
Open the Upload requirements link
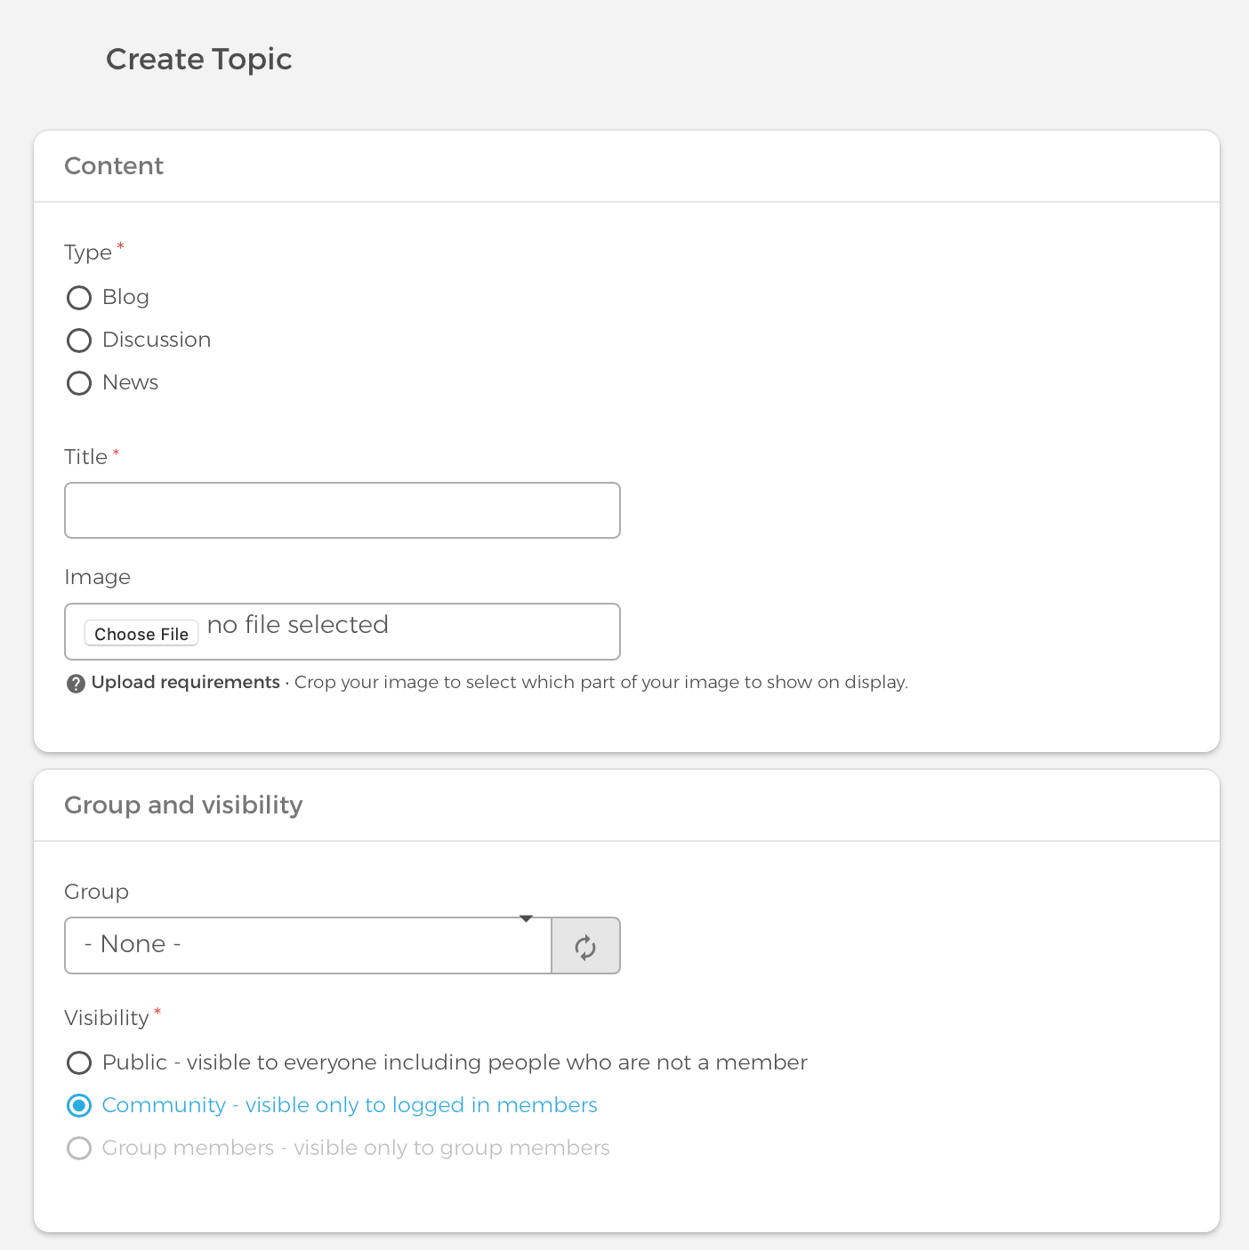(185, 682)
